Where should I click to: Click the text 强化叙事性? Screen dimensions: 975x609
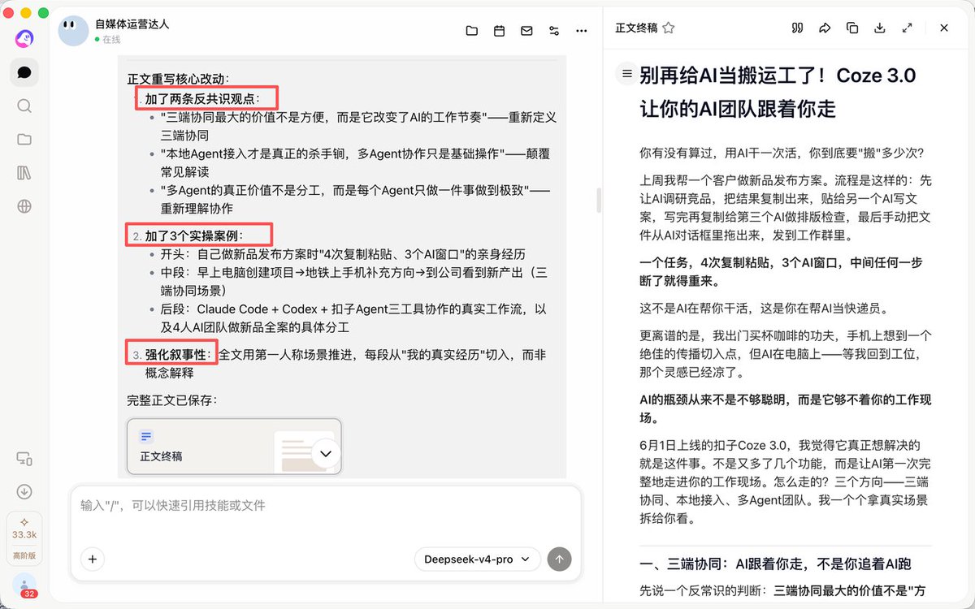[176, 355]
